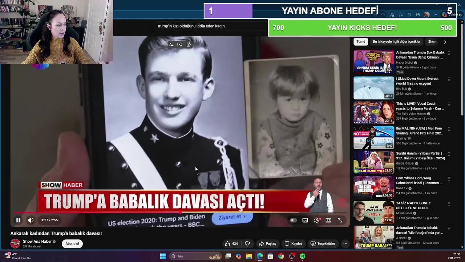Open options for Cem Yılmaz Gora/Arog video
Screen dimensions: 465x262
click(449, 179)
